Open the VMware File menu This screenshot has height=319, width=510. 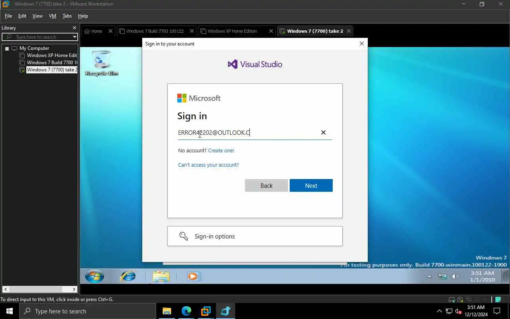coord(8,16)
